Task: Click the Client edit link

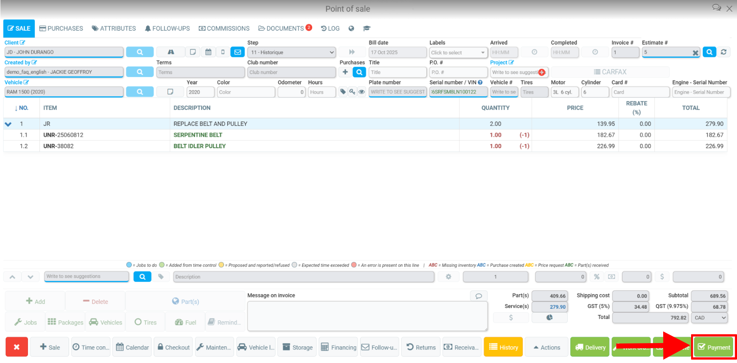Action: pos(15,43)
